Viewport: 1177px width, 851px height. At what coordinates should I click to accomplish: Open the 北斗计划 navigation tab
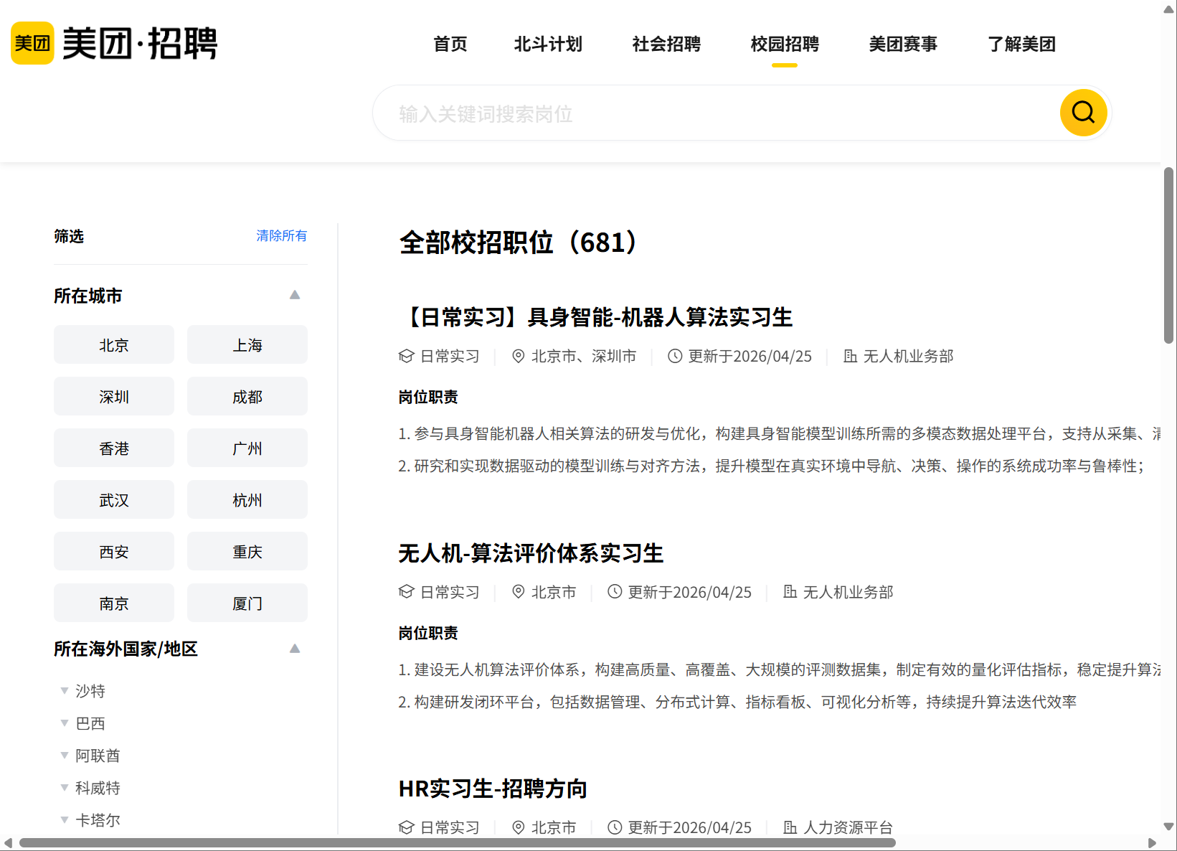pyautogui.click(x=548, y=44)
